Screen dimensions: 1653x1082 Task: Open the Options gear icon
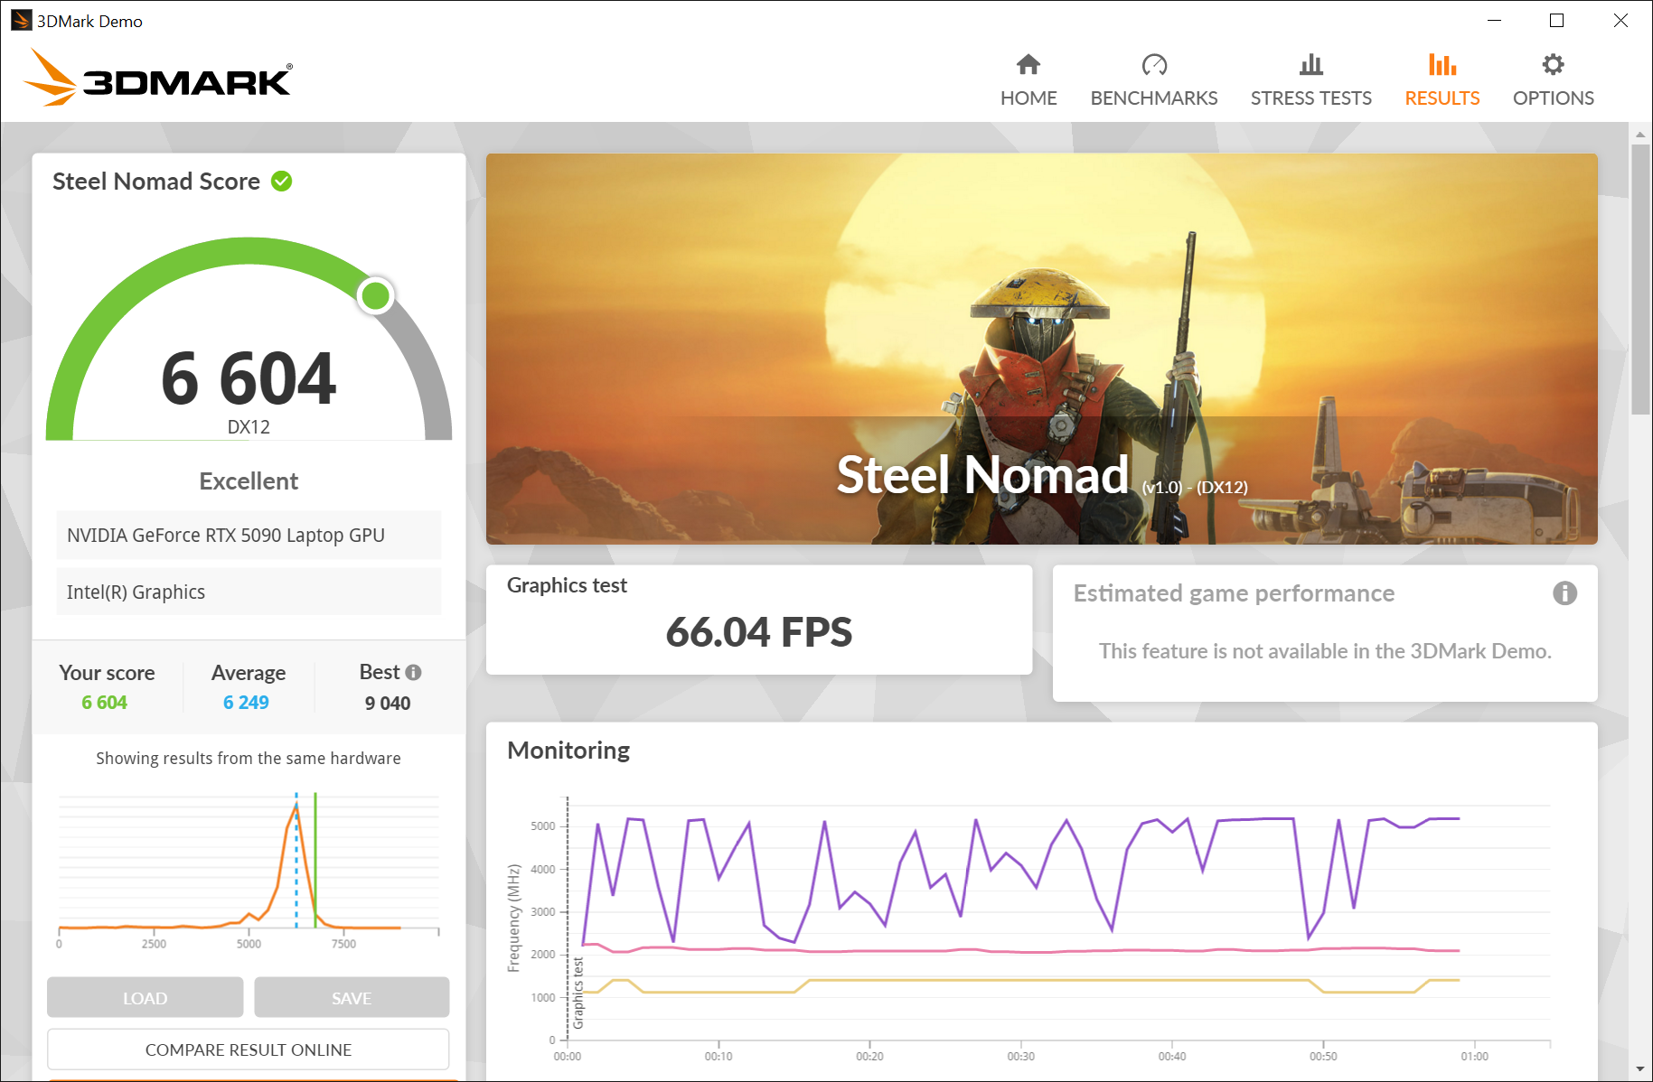[1553, 65]
